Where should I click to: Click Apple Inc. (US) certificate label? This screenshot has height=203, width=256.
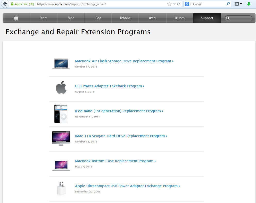pos(24,4)
